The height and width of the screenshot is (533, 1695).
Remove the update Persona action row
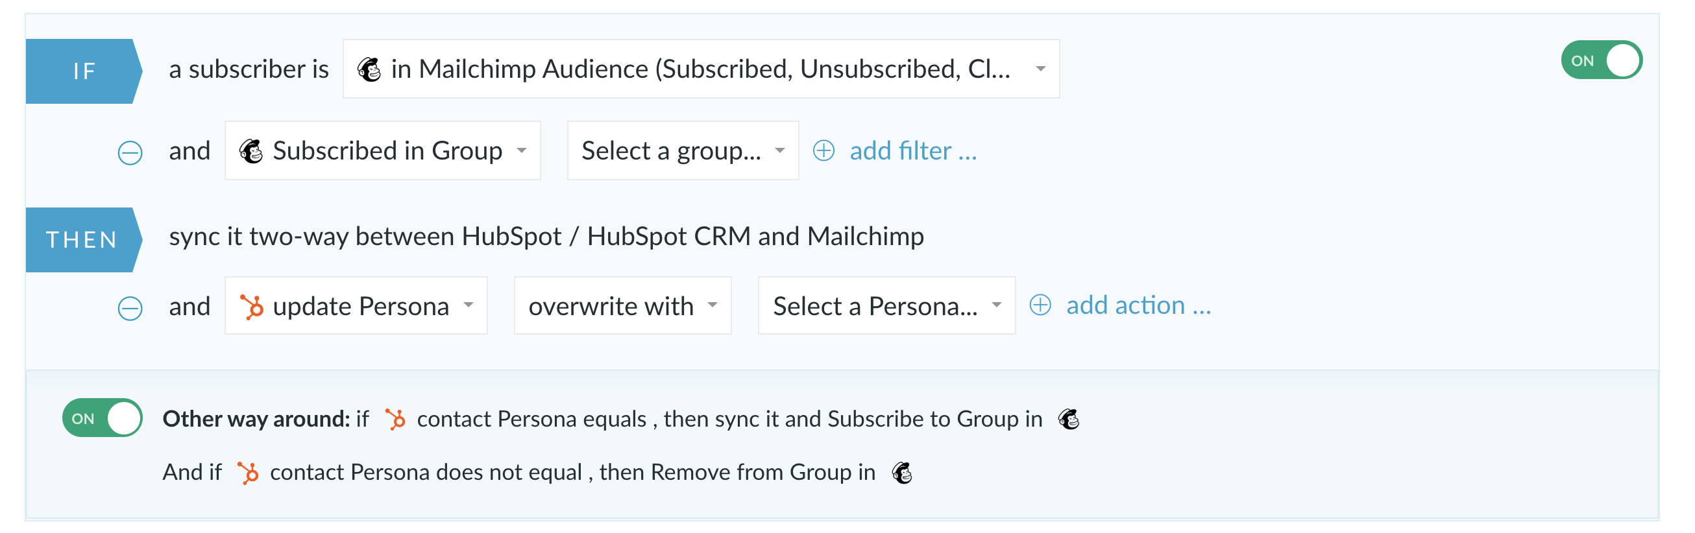click(130, 307)
